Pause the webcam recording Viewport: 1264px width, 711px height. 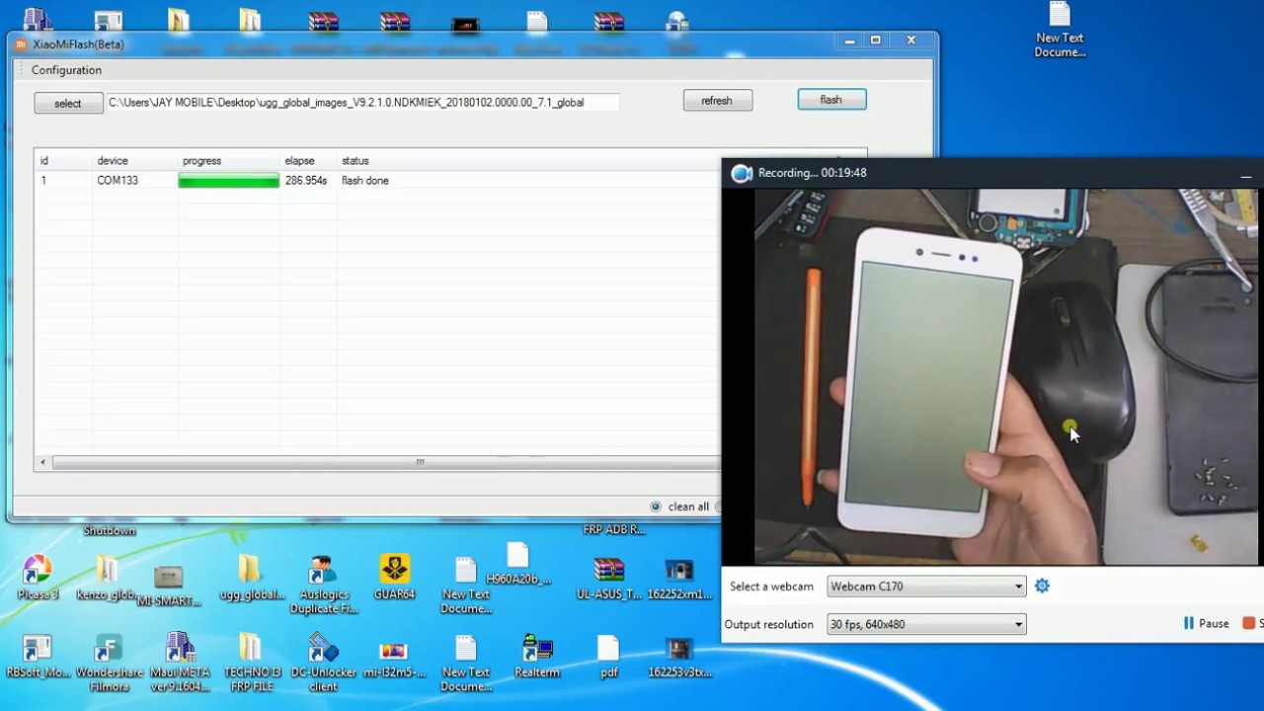pyautogui.click(x=1206, y=623)
